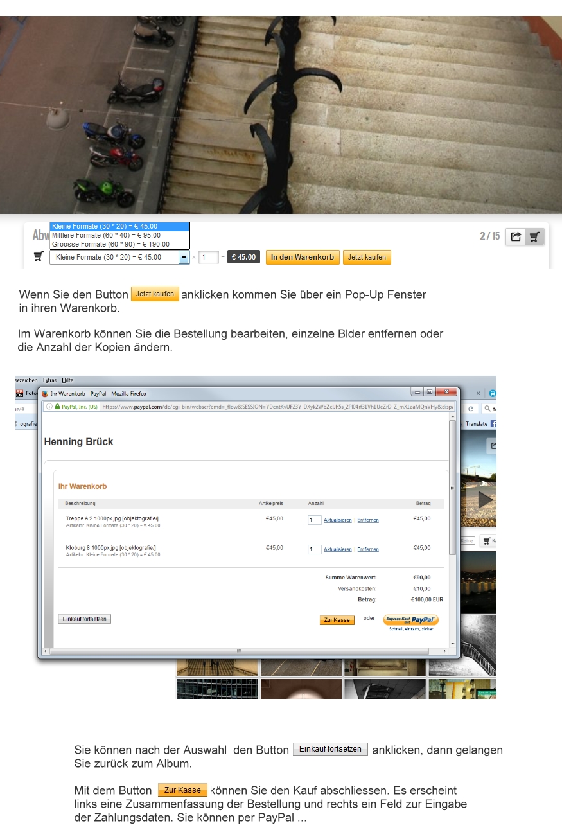Click Entfernen for Treppe A 2 item
Viewport: 562px width, 830px height.
[368, 520]
